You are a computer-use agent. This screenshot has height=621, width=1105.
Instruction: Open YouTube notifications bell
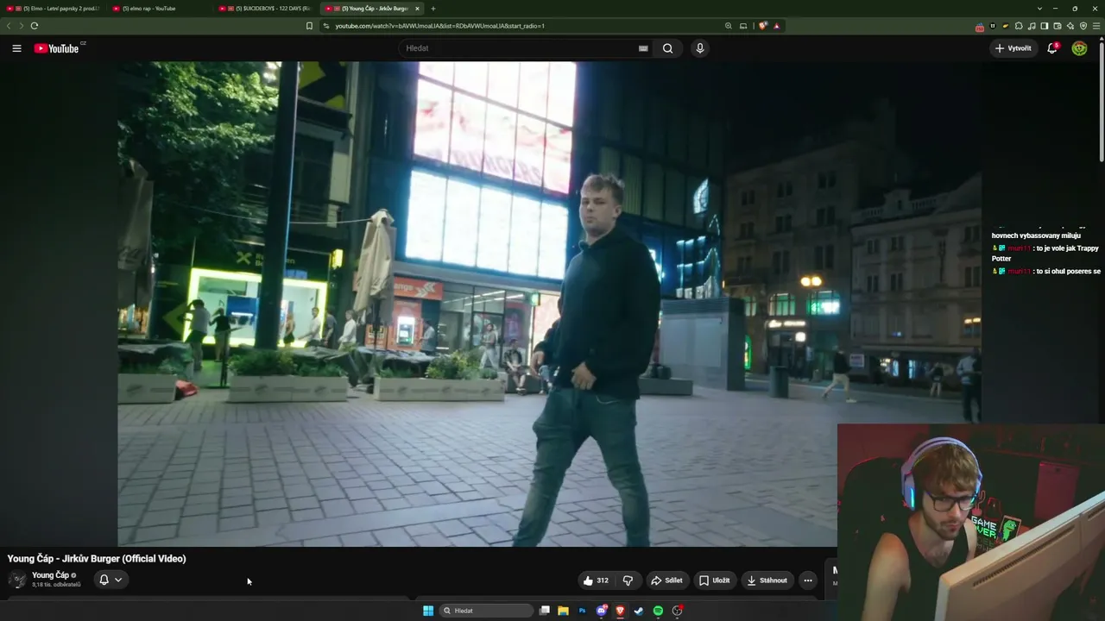pos(1052,48)
